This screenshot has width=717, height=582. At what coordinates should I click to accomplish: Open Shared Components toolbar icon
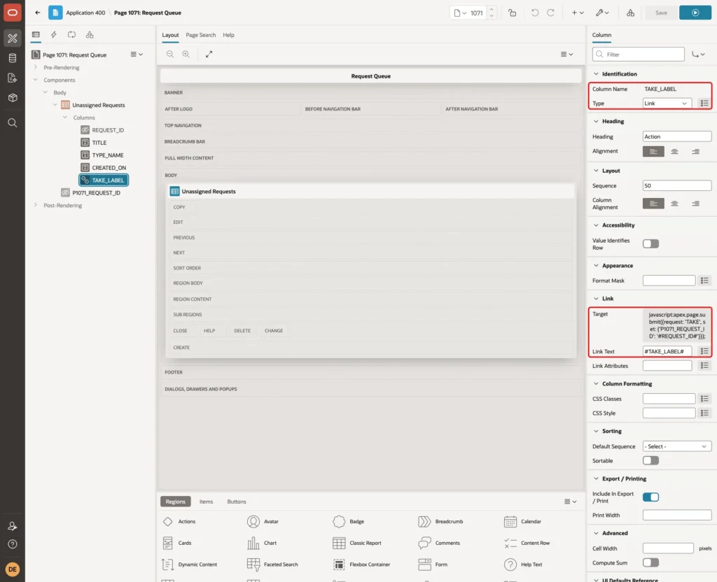(x=631, y=13)
